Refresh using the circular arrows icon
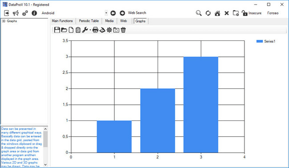The width and height of the screenshot is (289, 168). (208, 13)
